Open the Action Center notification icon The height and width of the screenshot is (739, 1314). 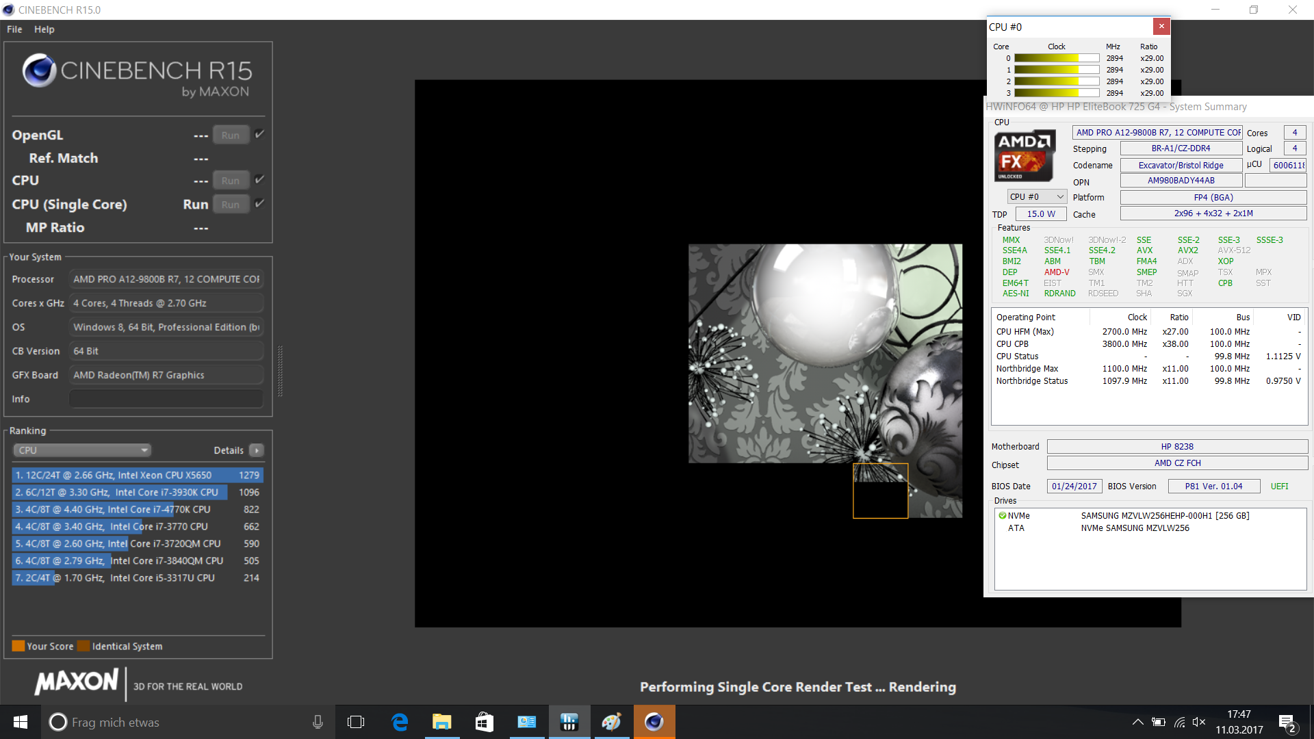[x=1287, y=723]
